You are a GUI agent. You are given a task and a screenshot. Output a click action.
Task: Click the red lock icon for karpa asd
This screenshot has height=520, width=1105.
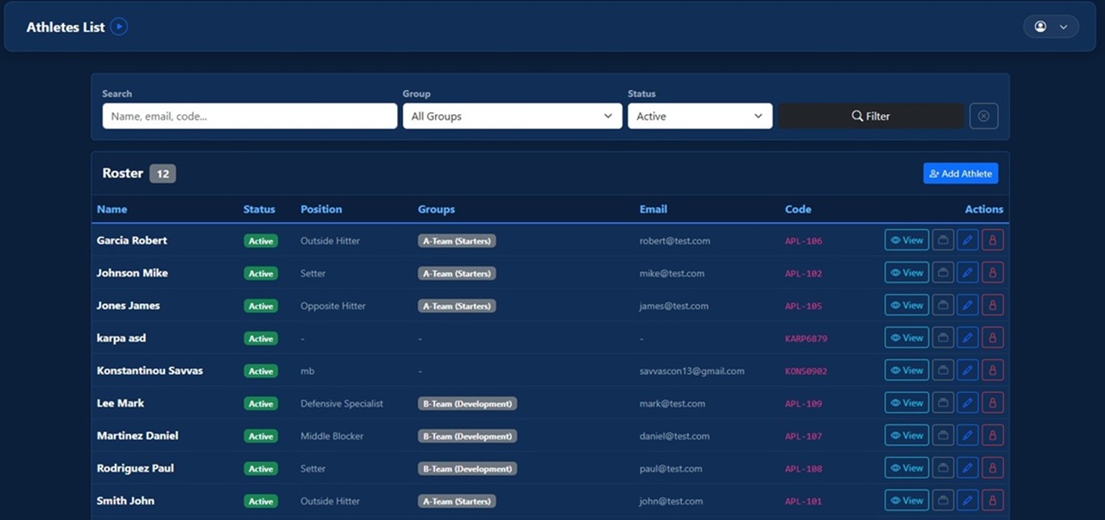[992, 337]
